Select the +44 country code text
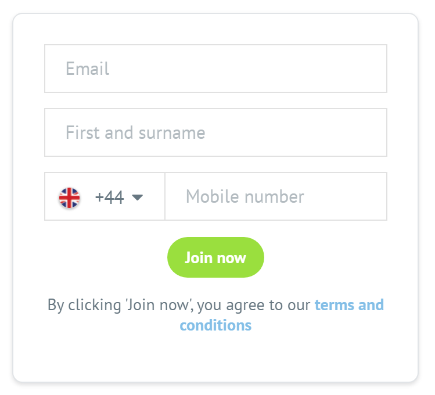The width and height of the screenshot is (435, 395). pyautogui.click(x=109, y=198)
